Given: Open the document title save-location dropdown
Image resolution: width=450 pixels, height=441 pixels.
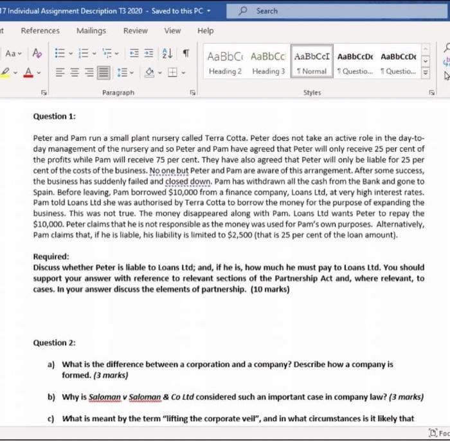Looking at the screenshot, I should 209,11.
